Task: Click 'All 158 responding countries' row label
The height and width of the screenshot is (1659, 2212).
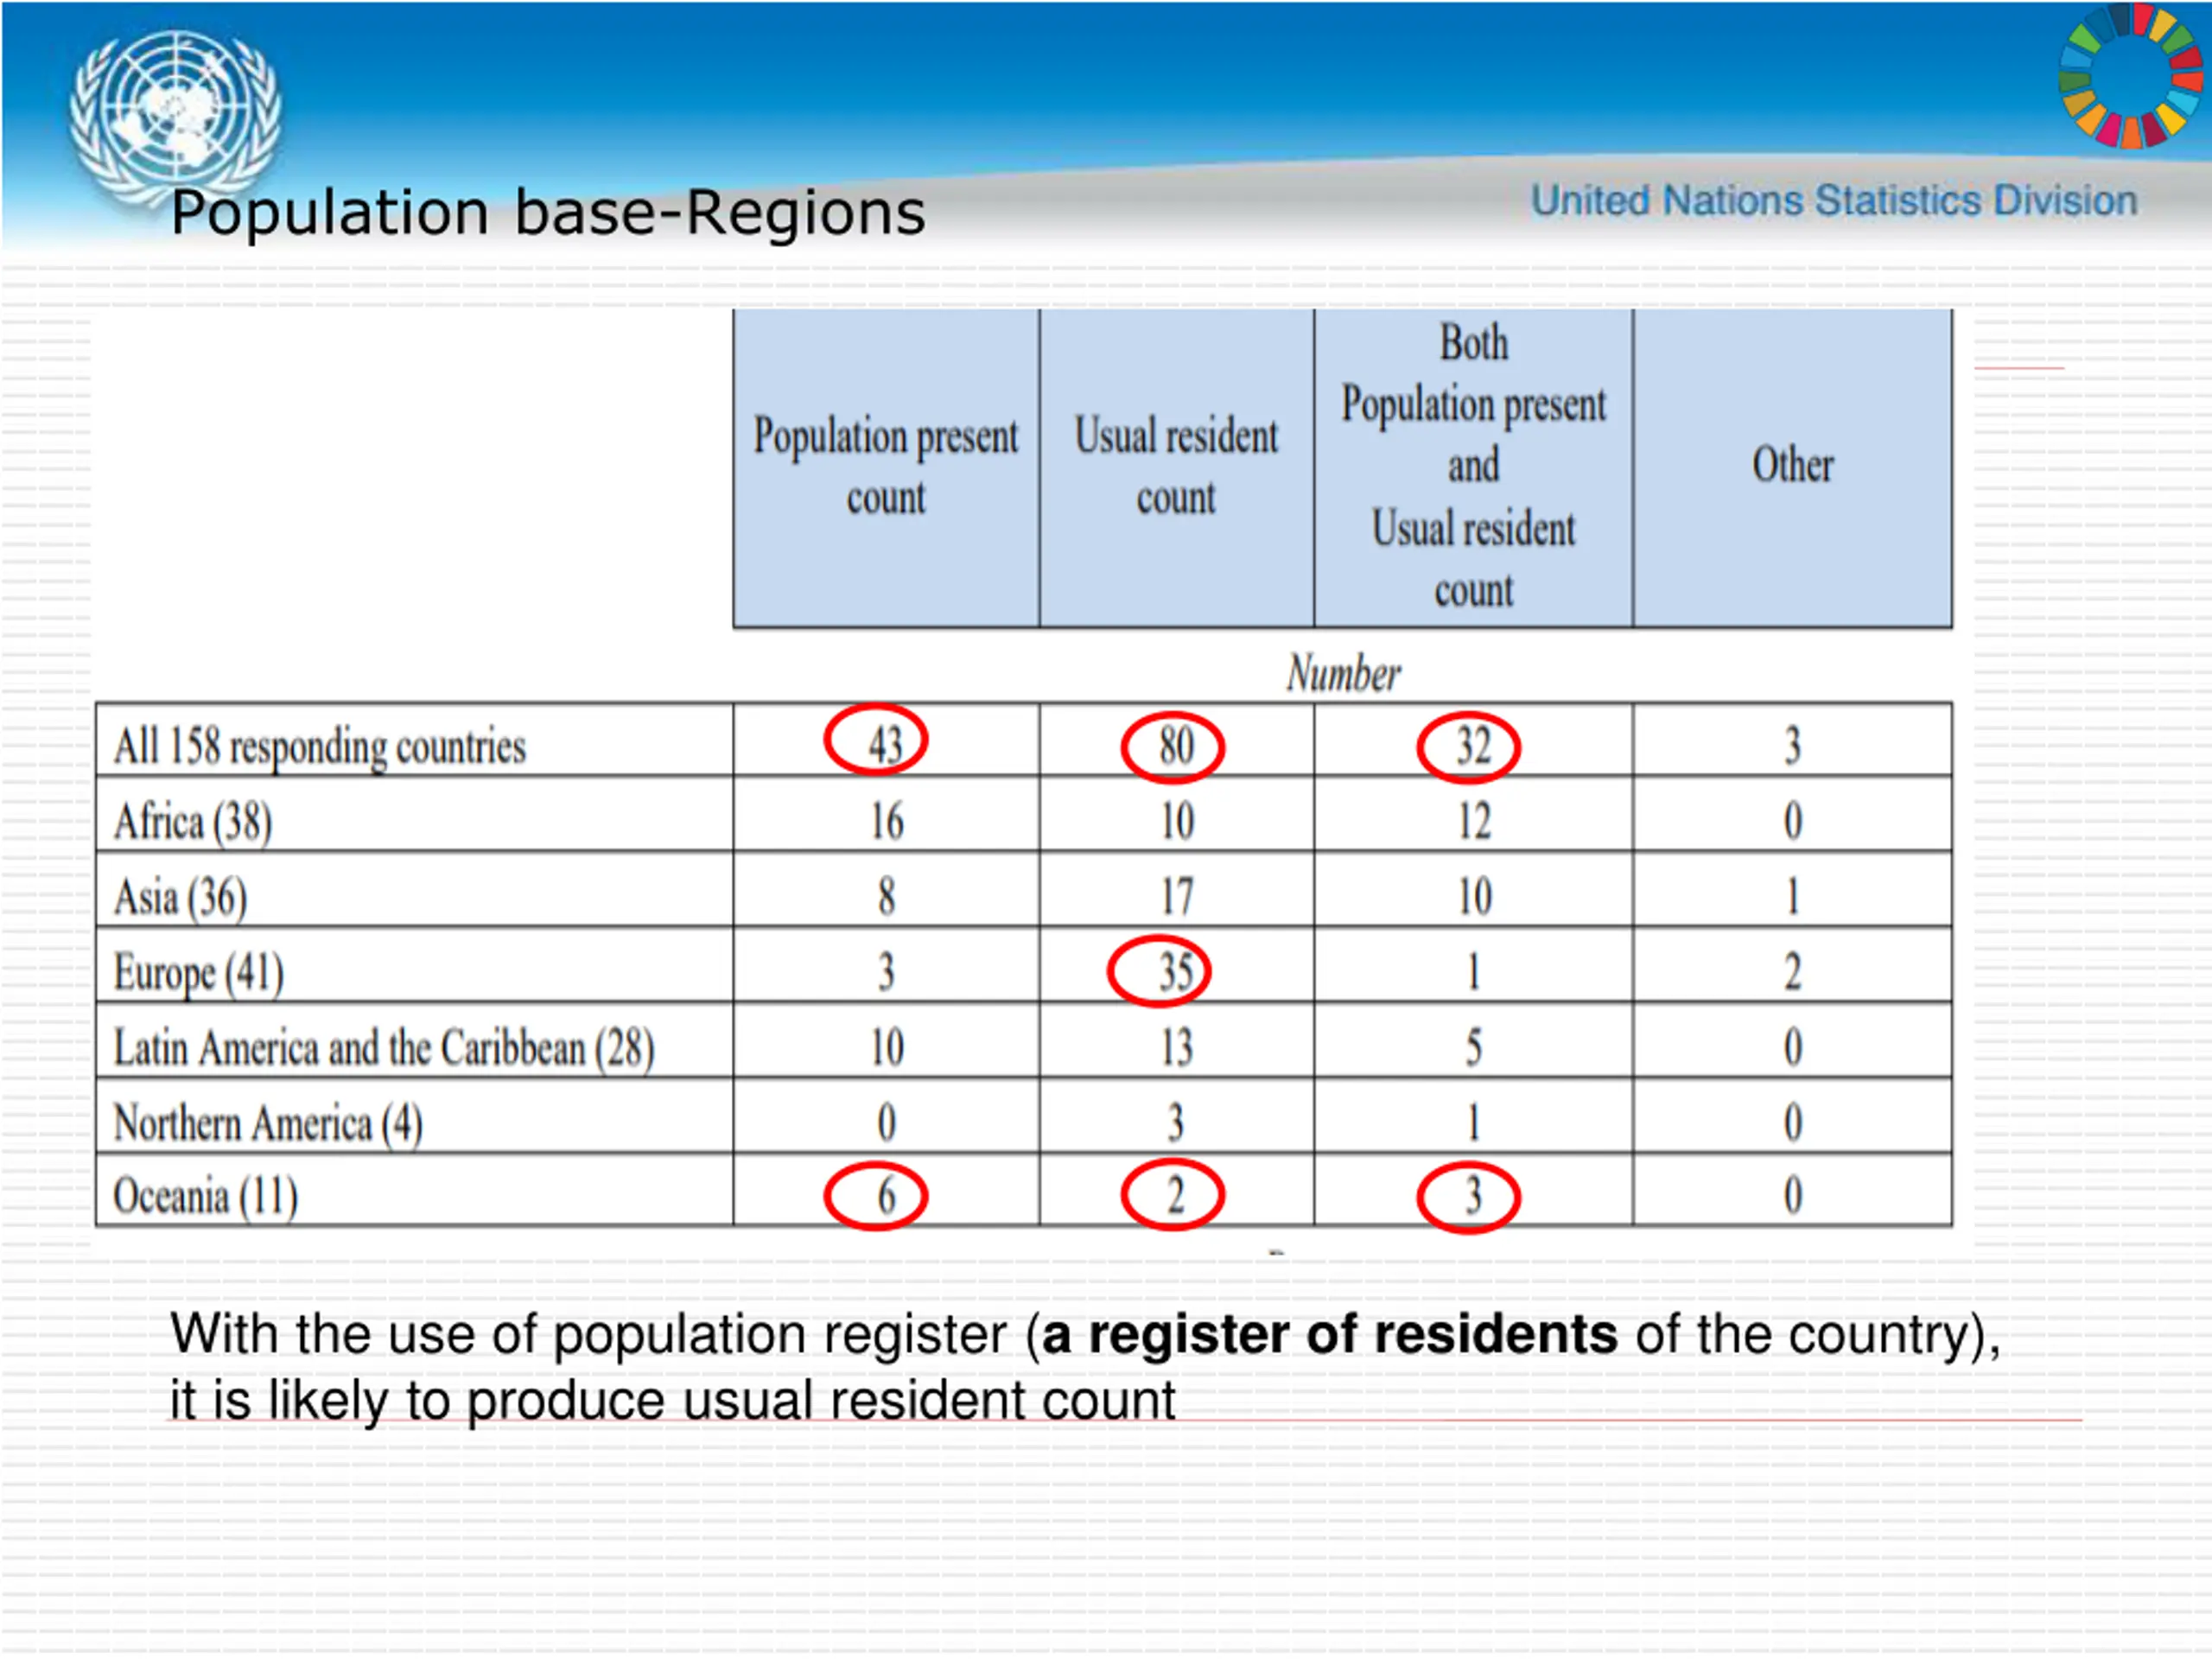Action: tap(319, 746)
